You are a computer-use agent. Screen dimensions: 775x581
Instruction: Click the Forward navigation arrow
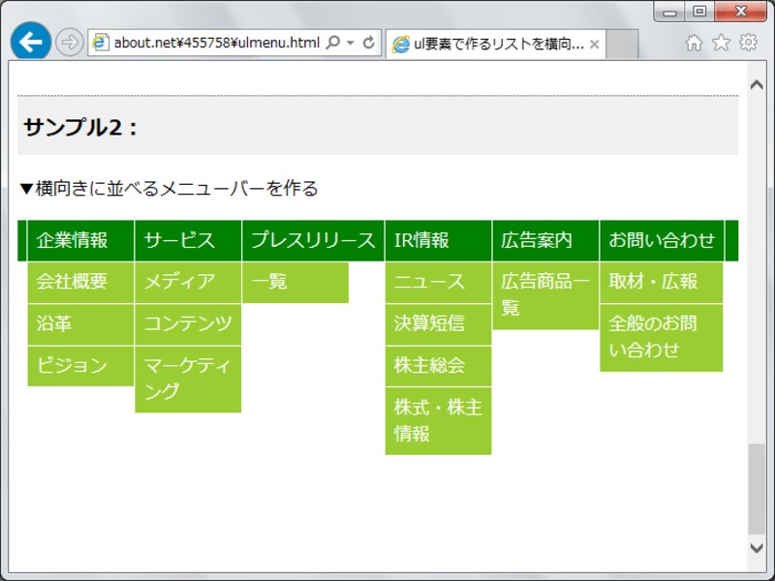point(70,43)
